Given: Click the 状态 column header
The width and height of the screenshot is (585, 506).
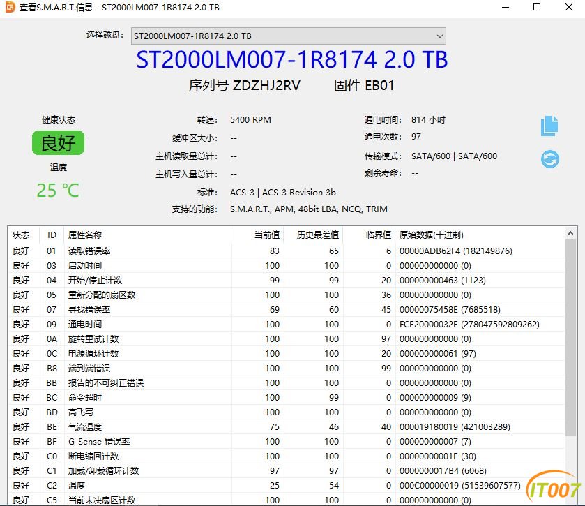Looking at the screenshot, I should tap(21, 235).
